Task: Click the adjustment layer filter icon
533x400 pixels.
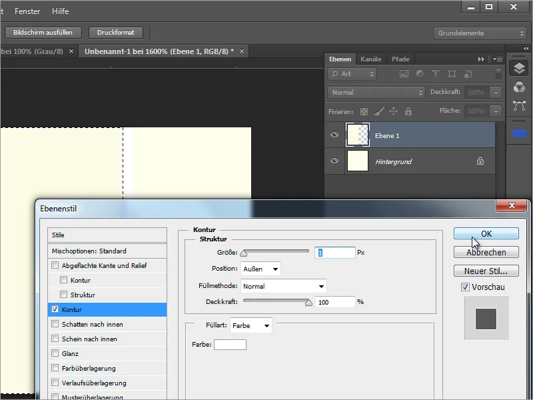Action: [420, 74]
